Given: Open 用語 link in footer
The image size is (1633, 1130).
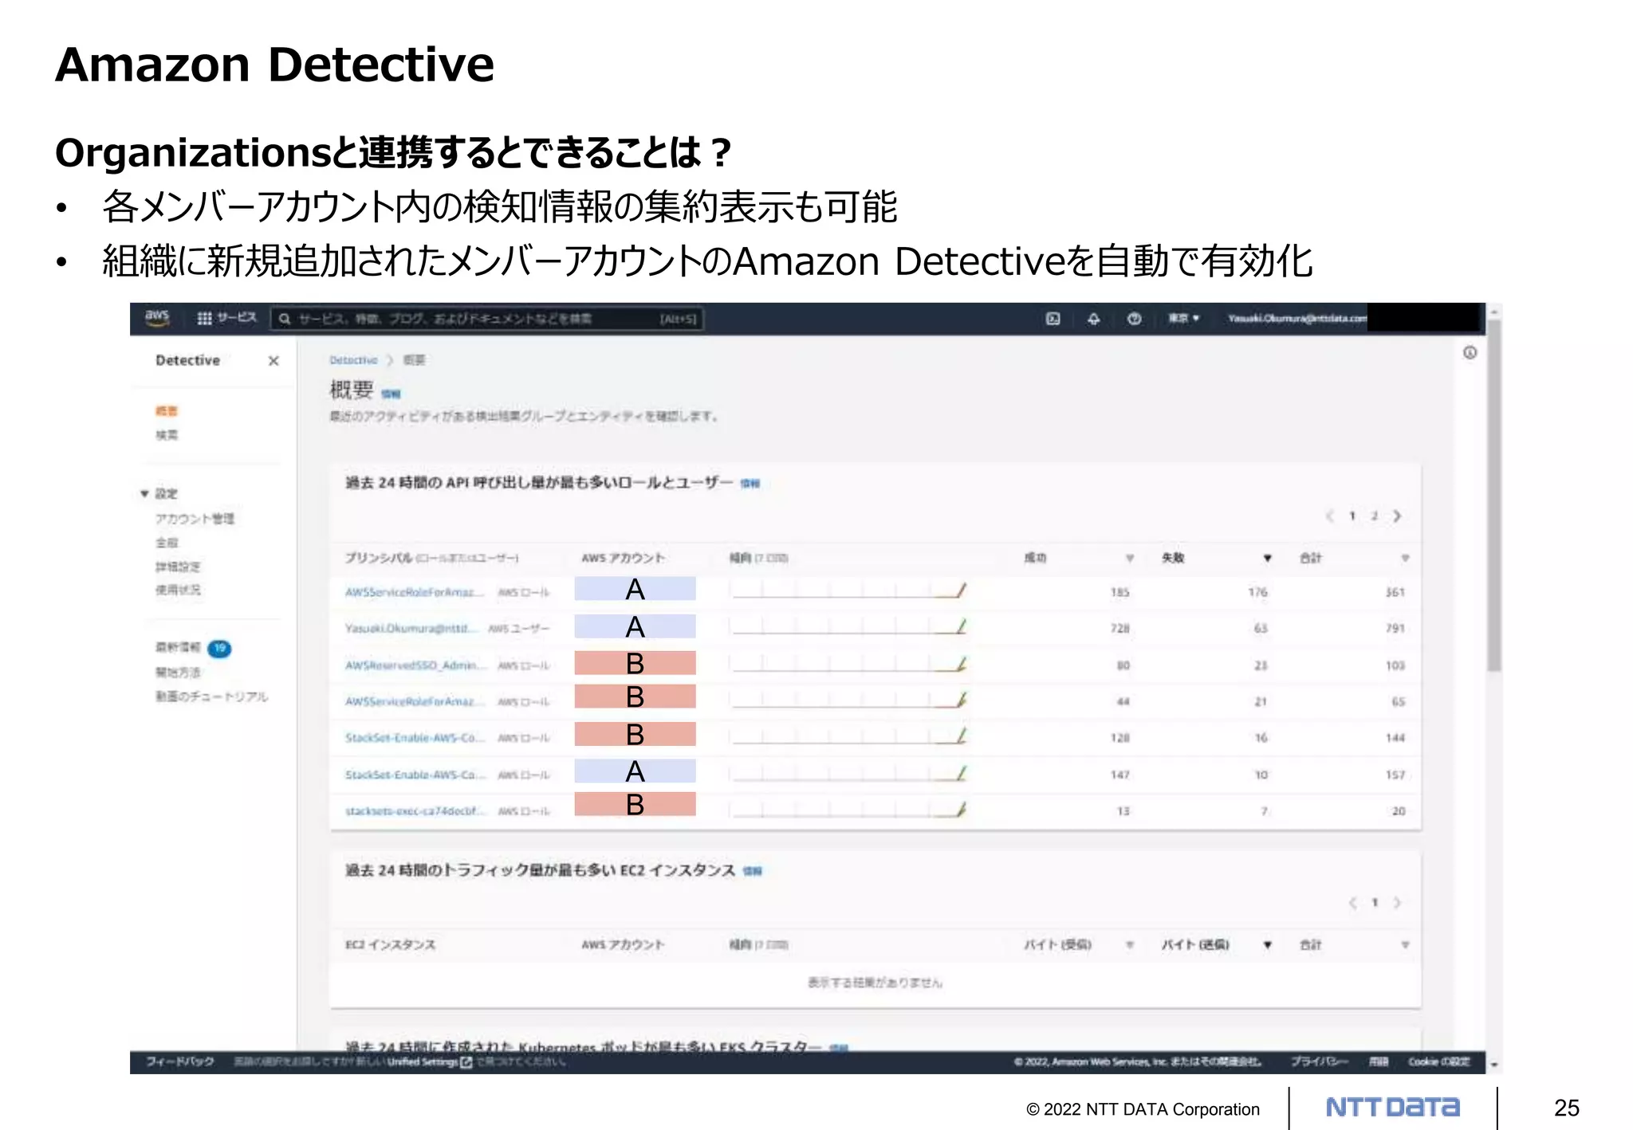Looking at the screenshot, I should 1379,1061.
